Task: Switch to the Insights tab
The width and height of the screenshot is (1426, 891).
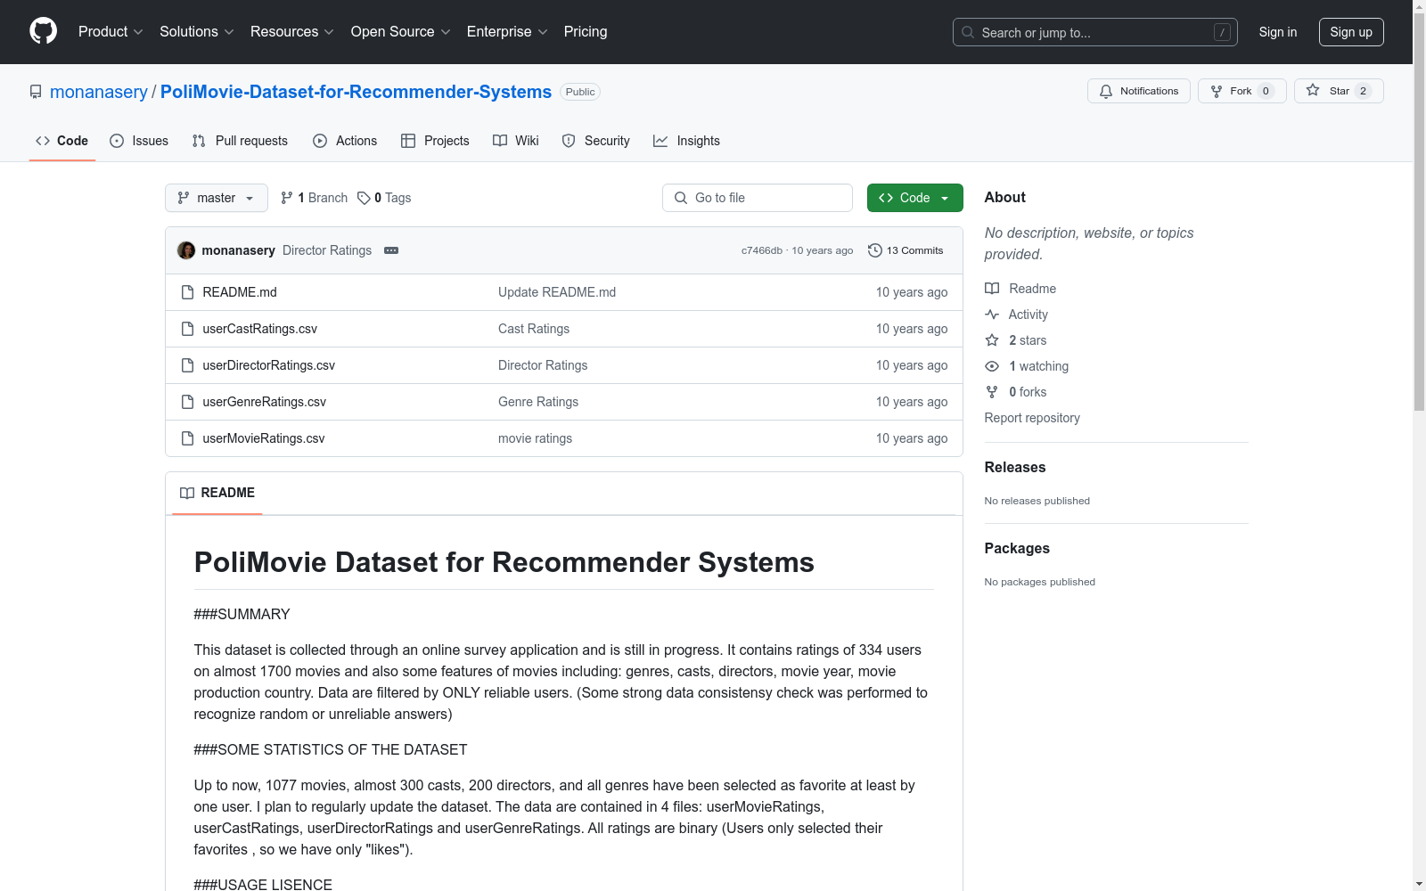Action: (686, 141)
